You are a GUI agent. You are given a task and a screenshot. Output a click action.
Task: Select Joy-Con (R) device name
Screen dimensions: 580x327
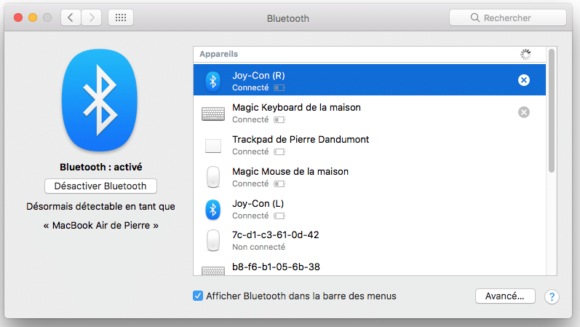[258, 76]
